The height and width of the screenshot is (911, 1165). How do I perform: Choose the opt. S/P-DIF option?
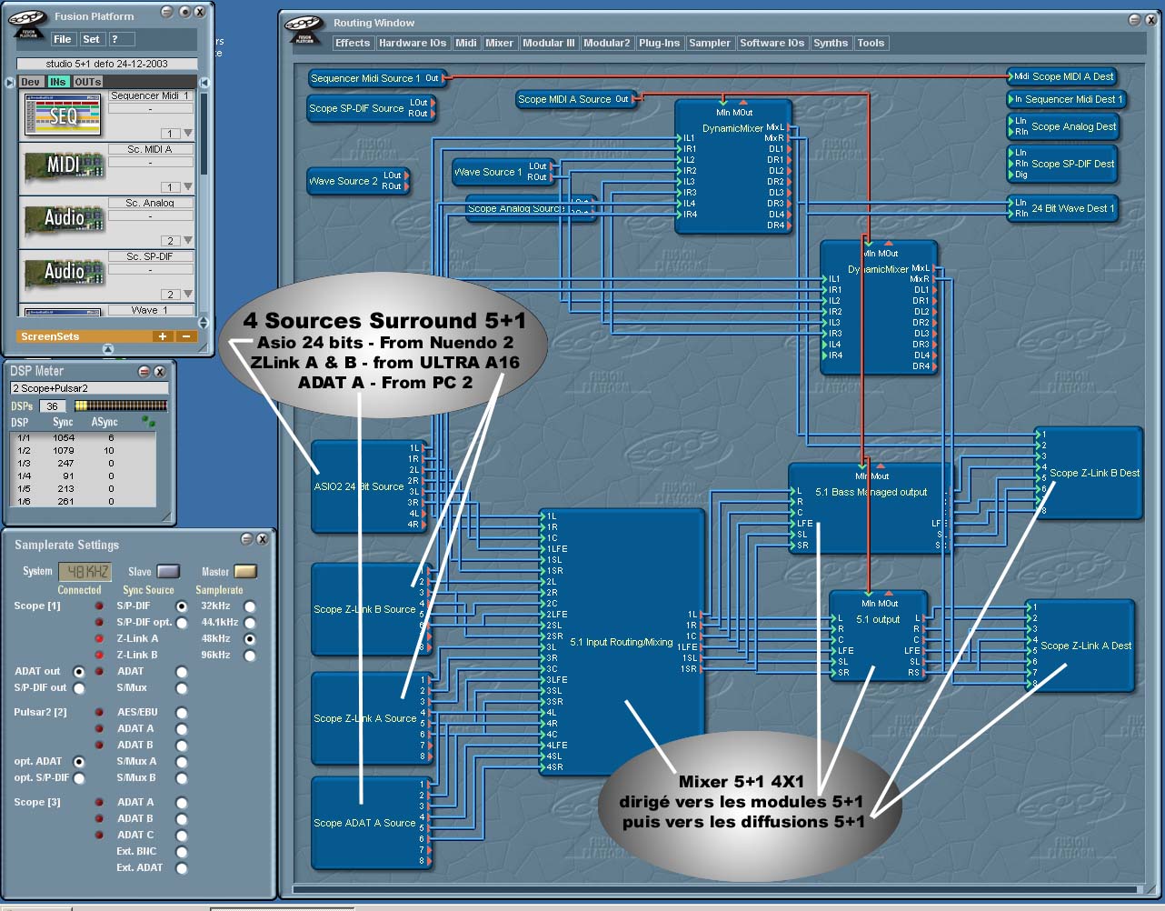click(x=79, y=778)
